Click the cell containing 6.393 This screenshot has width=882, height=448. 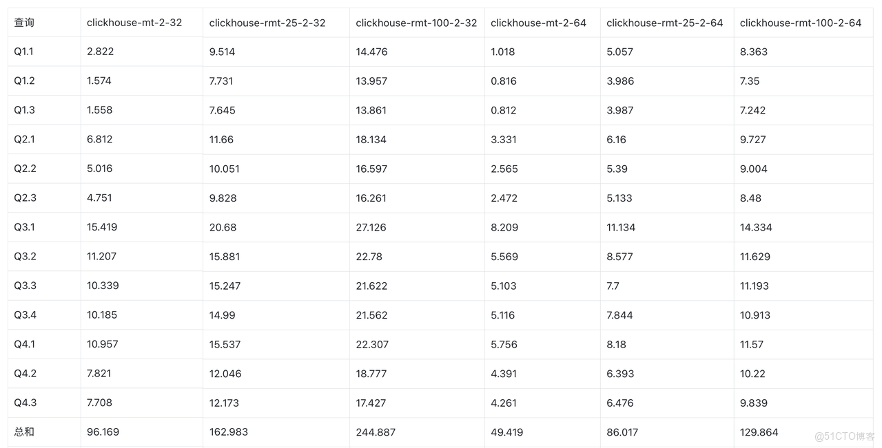click(x=620, y=374)
